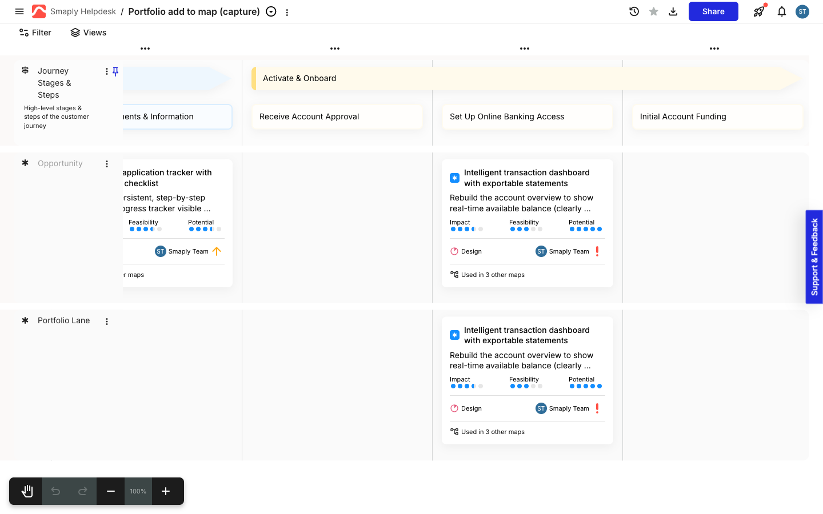Click the Opportunity lane asterisk icon
Viewport: 823px width, 514px height.
point(25,163)
